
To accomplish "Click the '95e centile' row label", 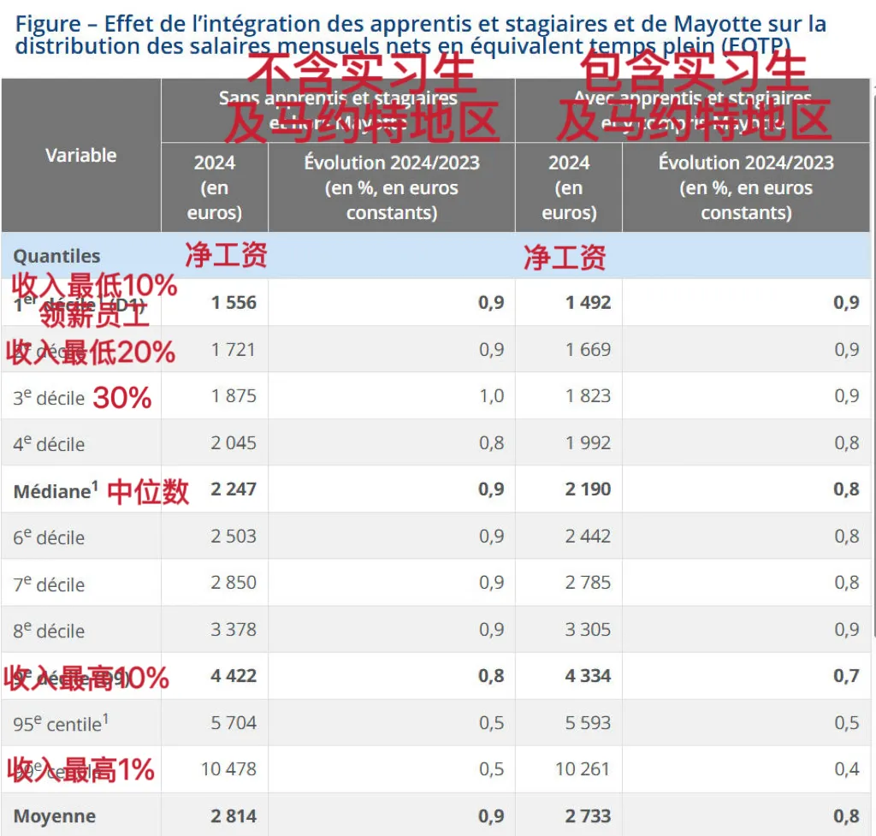I will coord(61,724).
